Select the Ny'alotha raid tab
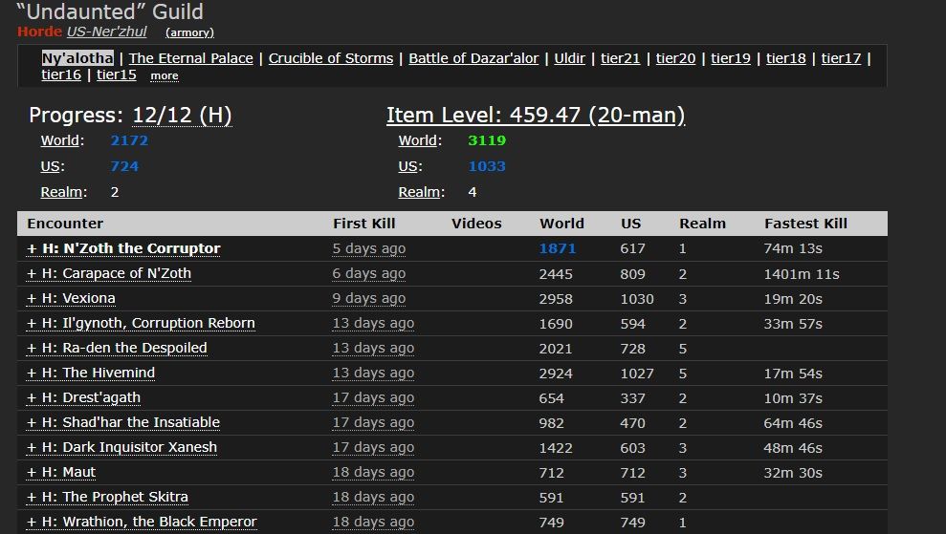 (x=77, y=58)
